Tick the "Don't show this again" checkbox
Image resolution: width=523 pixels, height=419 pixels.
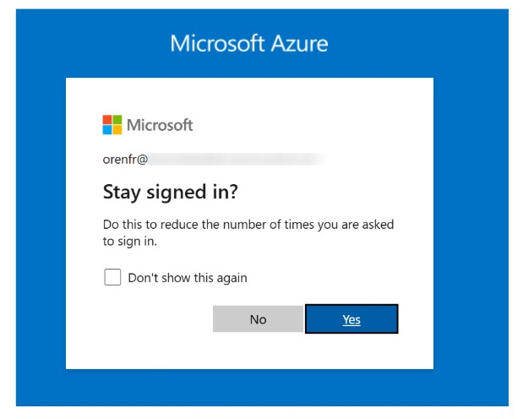[x=112, y=277]
